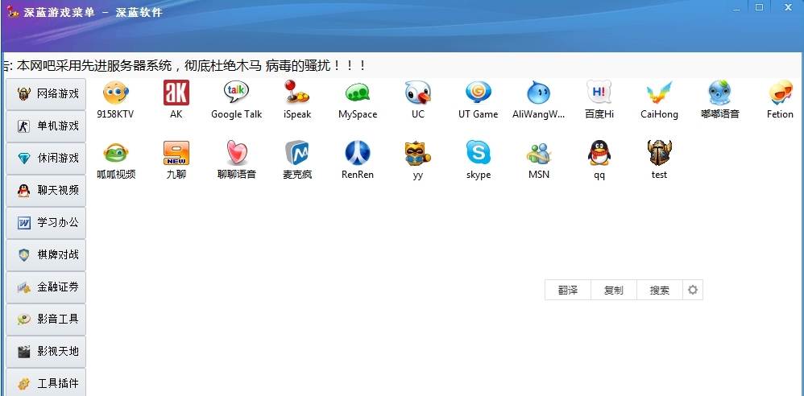Screen dimensions: 804x396
Task: Launch AliWangWang messenger icon
Action: click(538, 93)
